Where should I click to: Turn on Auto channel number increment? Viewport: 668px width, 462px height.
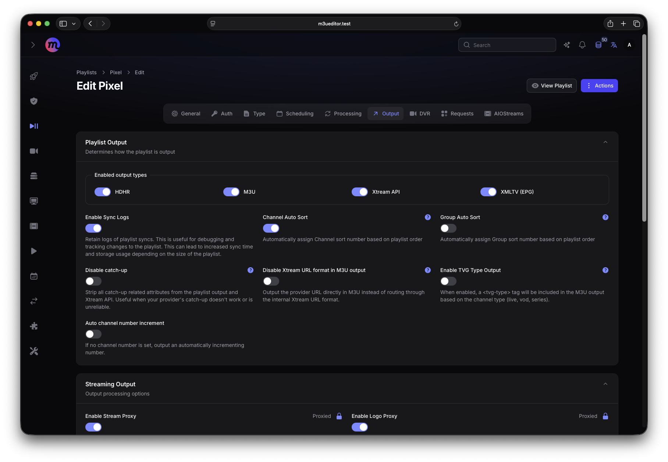[93, 334]
